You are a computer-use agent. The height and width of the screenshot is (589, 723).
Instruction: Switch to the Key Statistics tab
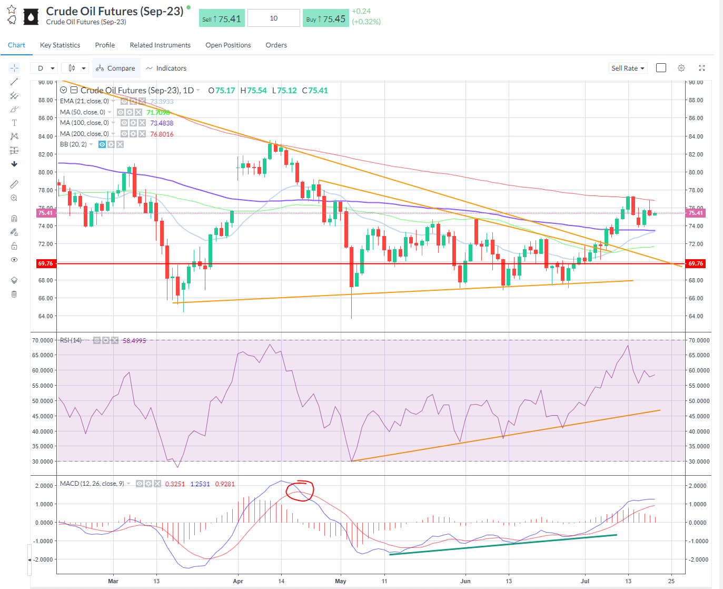[60, 45]
